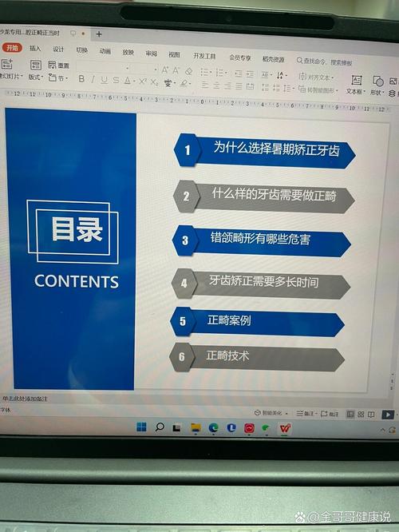
Task: Align text left
Action: pos(205,85)
